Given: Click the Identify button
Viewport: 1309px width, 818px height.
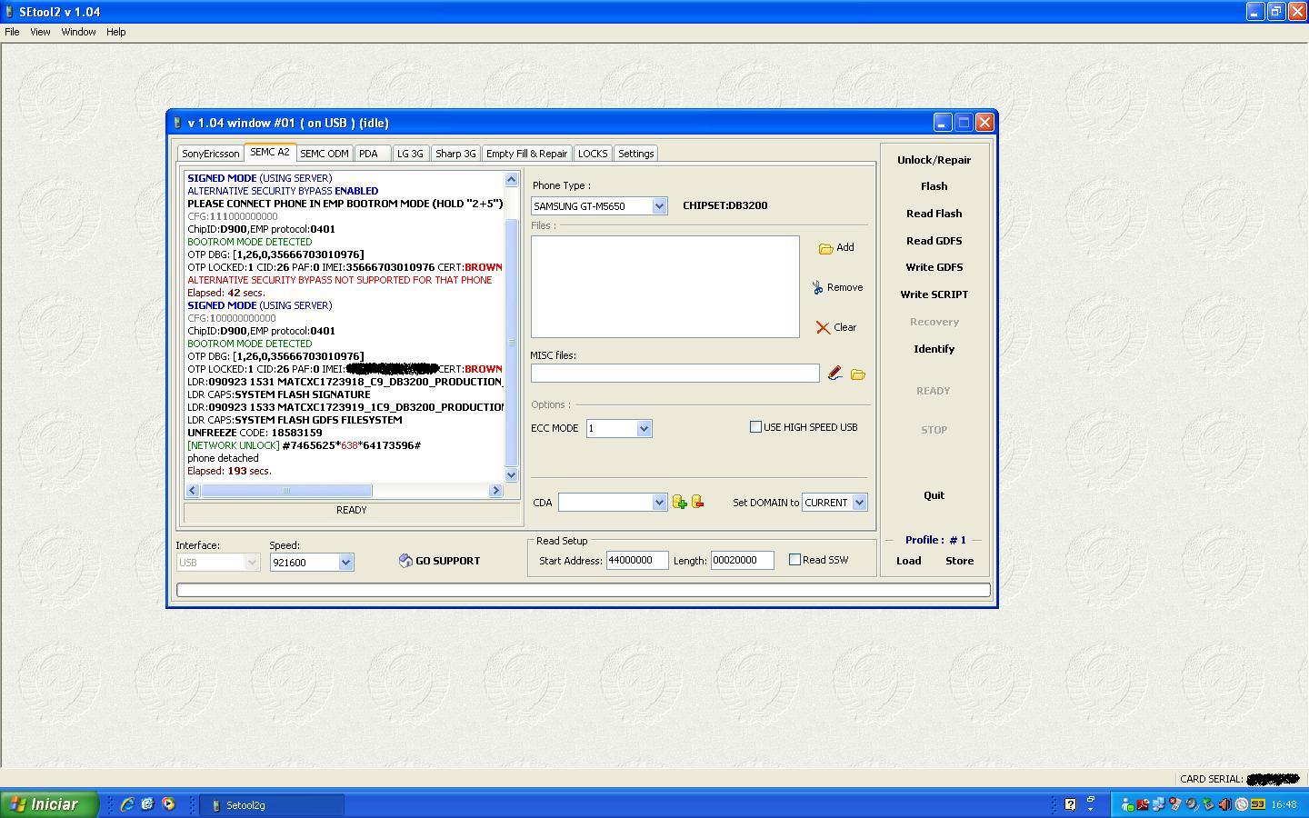Looking at the screenshot, I should click(934, 349).
